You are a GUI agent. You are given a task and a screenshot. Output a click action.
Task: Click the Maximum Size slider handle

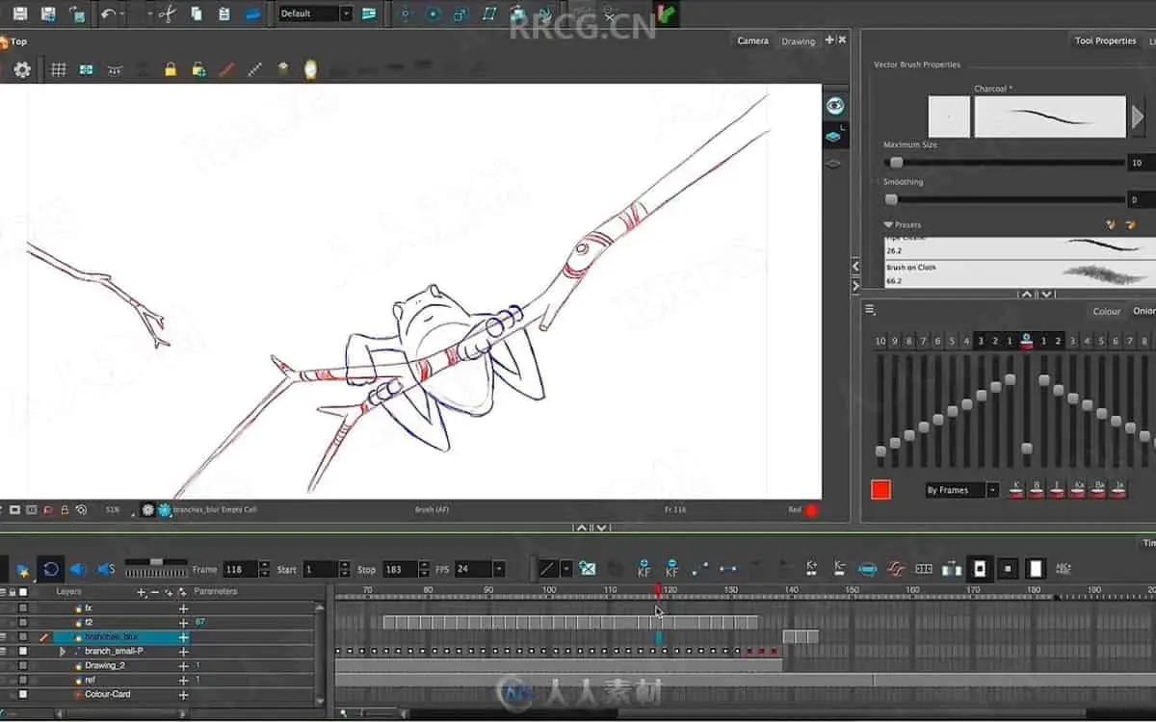[x=897, y=163]
